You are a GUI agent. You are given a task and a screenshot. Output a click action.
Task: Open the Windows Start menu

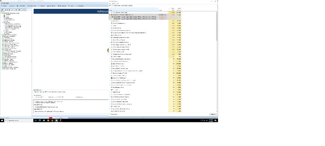pos(2,120)
